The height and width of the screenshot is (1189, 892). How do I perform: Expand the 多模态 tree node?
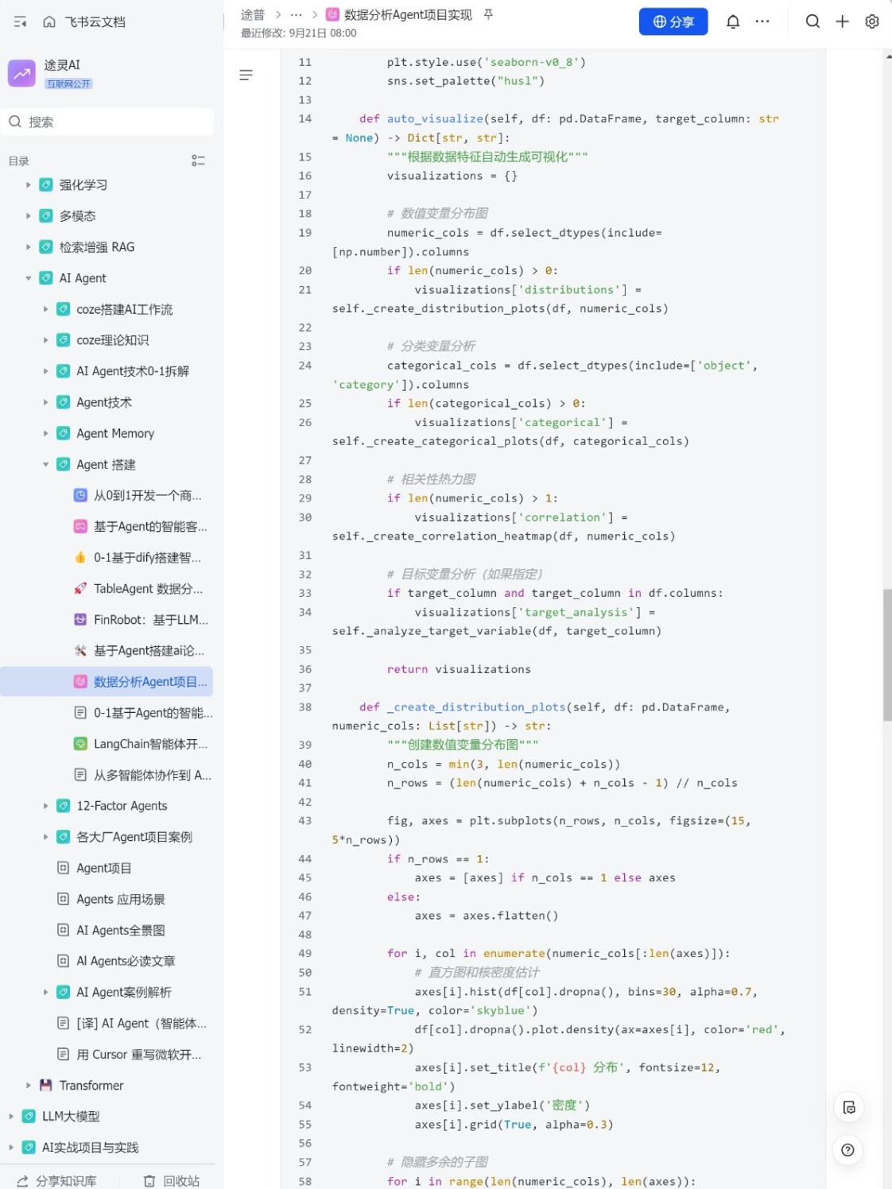(29, 215)
